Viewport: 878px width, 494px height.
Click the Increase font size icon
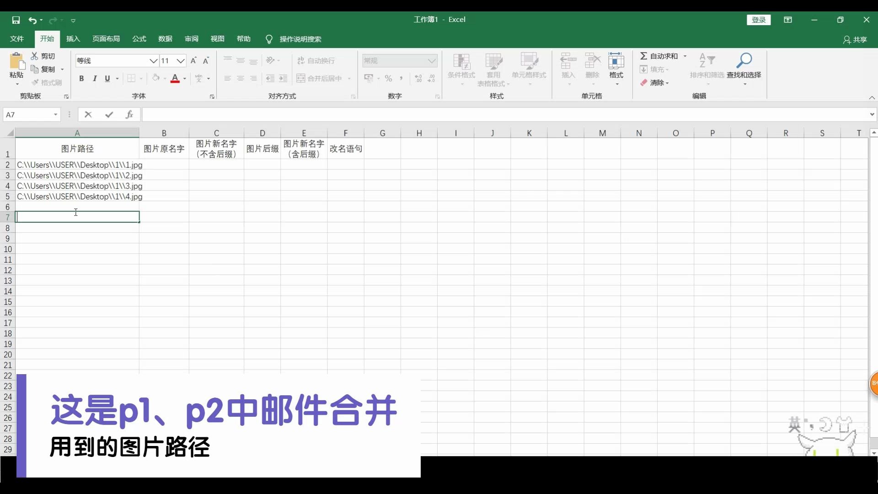pos(193,60)
